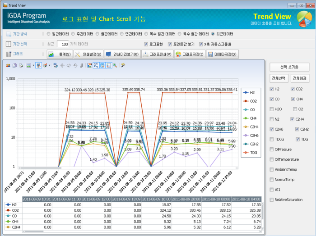
Task: Uncheck the CH4 checkbox
Action: click(x=293, y=99)
